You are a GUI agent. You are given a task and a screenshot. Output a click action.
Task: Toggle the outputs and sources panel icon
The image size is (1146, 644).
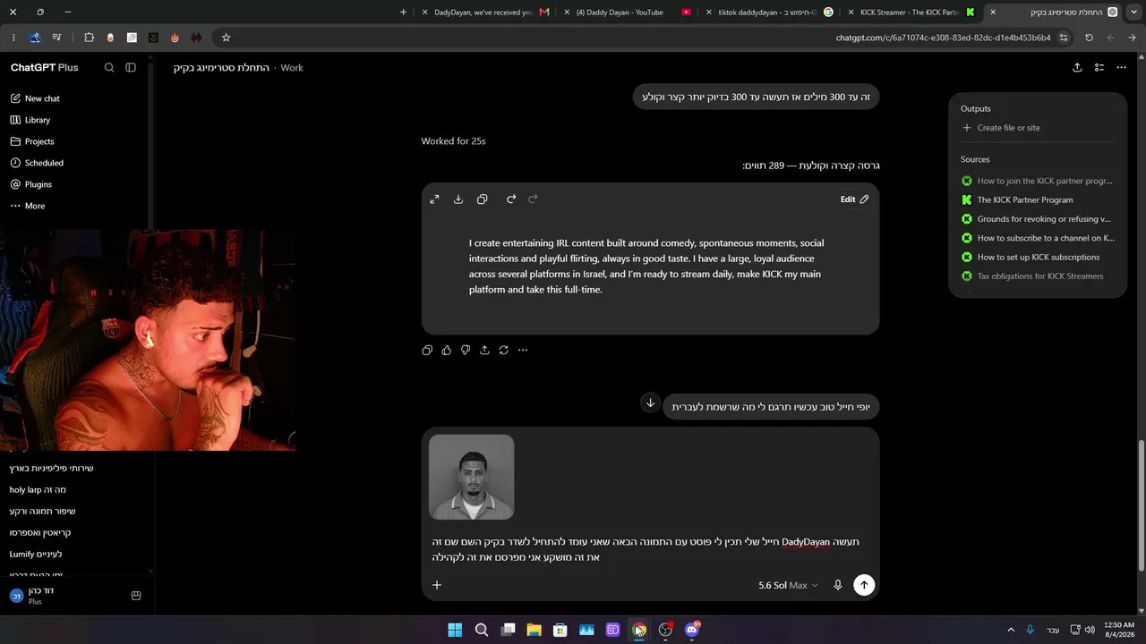1099,68
